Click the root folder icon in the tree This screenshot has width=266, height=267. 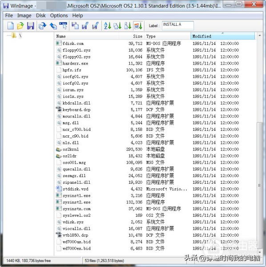pos(14,36)
